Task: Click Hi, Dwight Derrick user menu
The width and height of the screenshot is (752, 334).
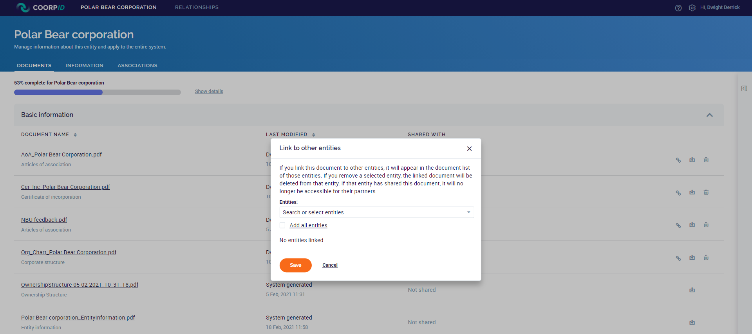Action: [720, 7]
